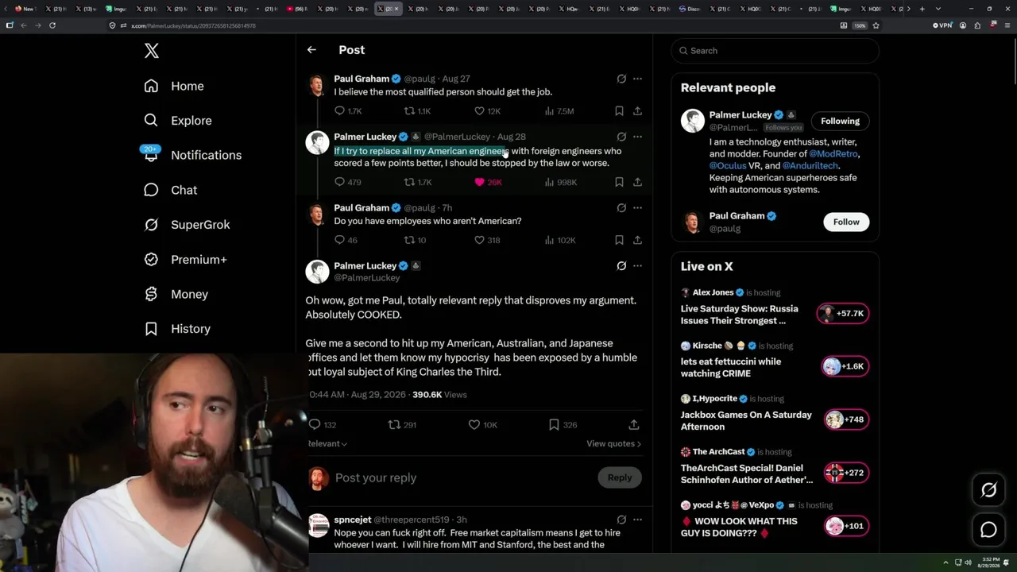Screen dimensions: 1017x572
Task: Reply to the post with 46 replies
Action: point(346,240)
